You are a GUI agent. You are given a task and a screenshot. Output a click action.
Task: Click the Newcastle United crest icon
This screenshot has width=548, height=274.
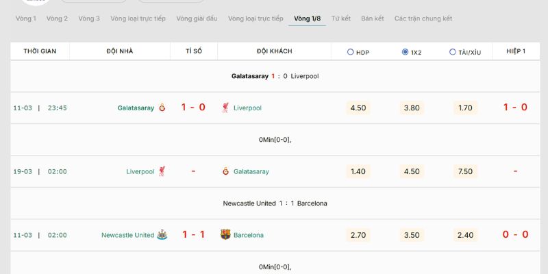(x=162, y=235)
